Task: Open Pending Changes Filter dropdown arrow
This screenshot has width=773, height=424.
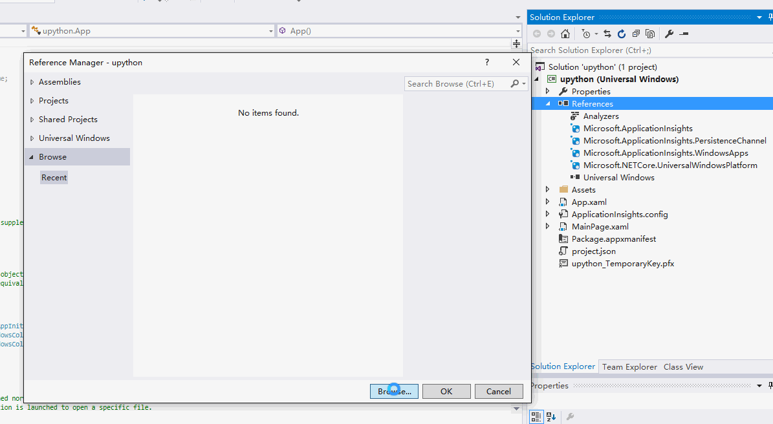Action: click(x=596, y=34)
